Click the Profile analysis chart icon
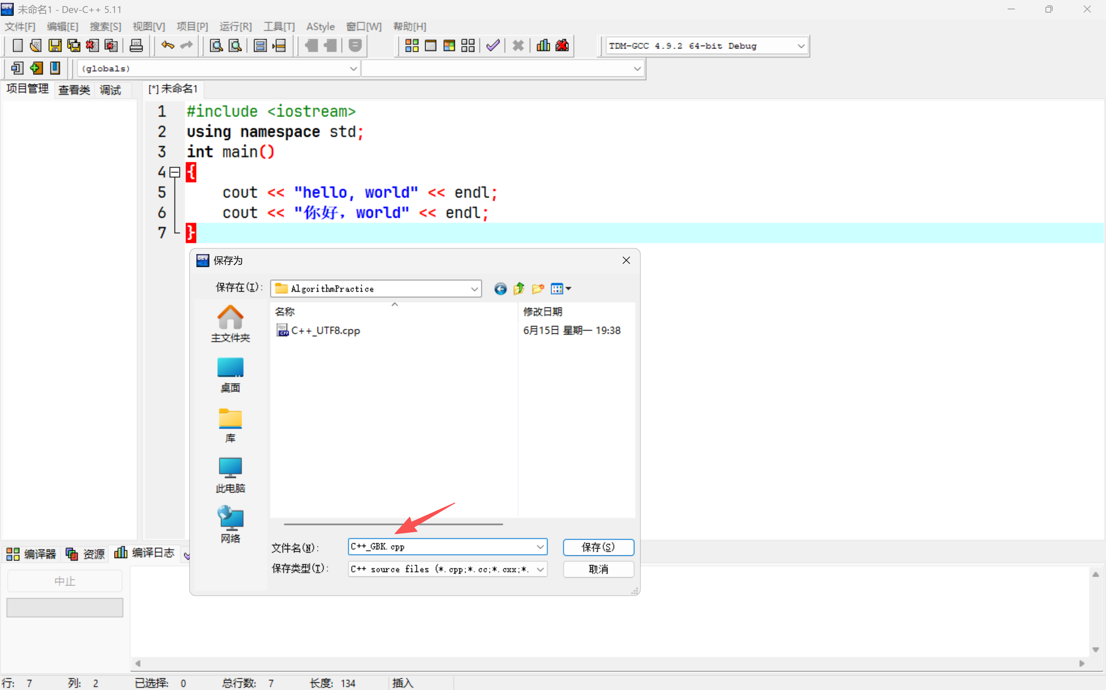Image resolution: width=1106 pixels, height=690 pixels. (x=543, y=46)
